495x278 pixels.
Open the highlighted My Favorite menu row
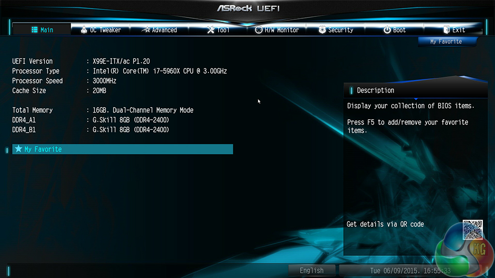[122, 149]
